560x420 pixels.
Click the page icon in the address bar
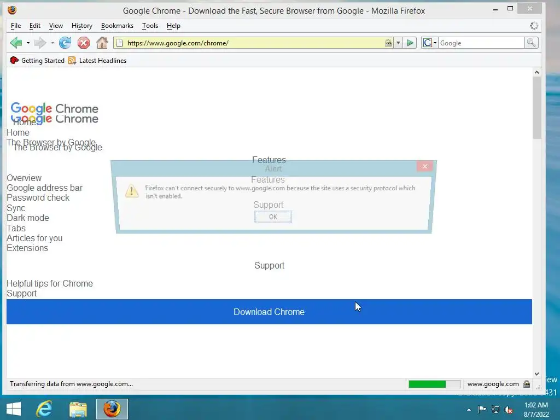[120, 43]
